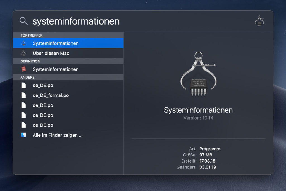Click the modified date '03.01.19'
Viewport: 286px width, 191px height.
[208, 167]
